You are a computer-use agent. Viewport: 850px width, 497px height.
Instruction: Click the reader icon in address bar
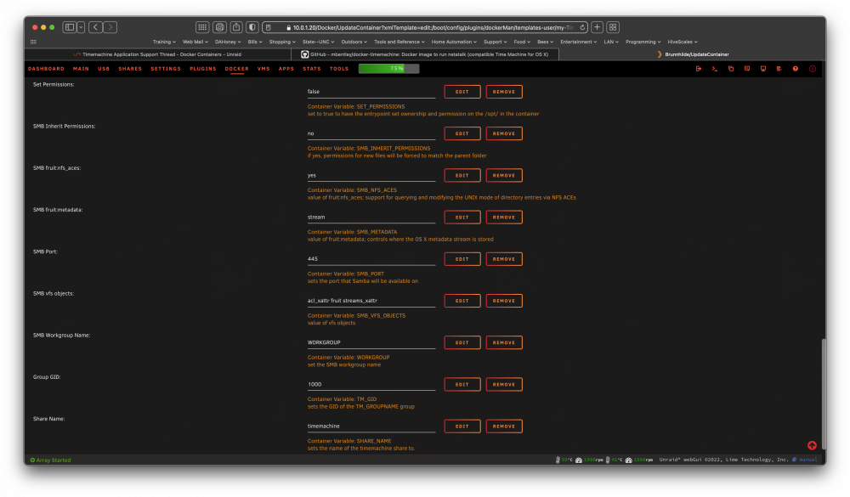(x=269, y=28)
